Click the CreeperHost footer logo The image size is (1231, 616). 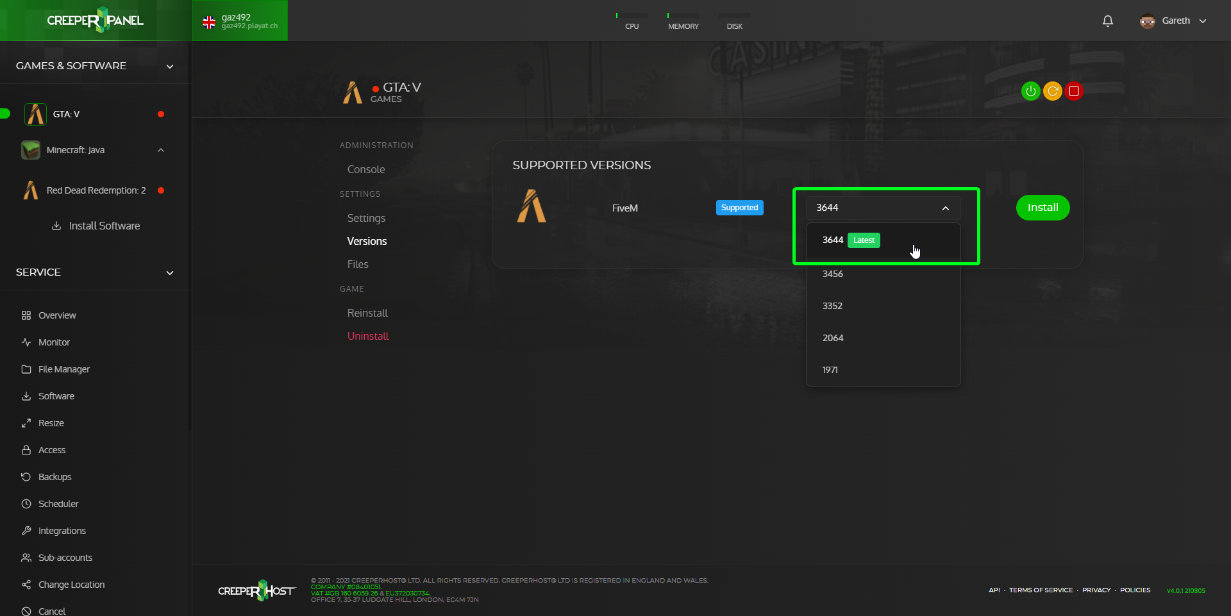tap(256, 590)
